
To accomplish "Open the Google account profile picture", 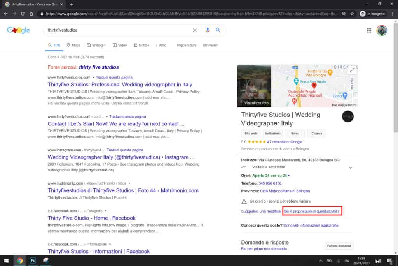I will (382, 31).
